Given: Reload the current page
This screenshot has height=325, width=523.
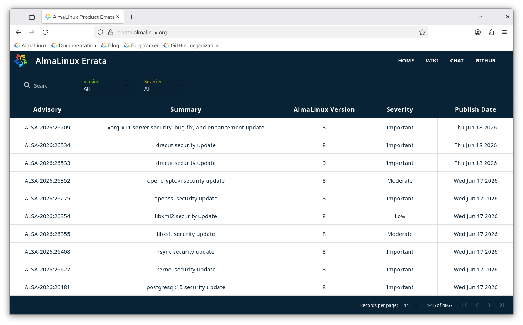Looking at the screenshot, I should point(45,32).
